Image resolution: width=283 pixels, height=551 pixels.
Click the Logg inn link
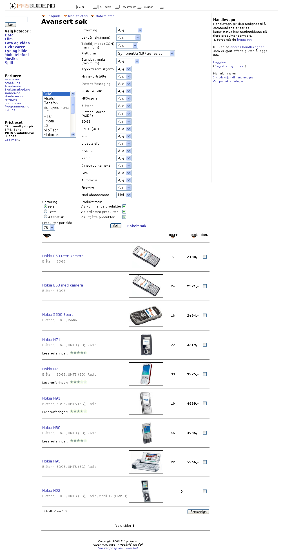click(220, 62)
